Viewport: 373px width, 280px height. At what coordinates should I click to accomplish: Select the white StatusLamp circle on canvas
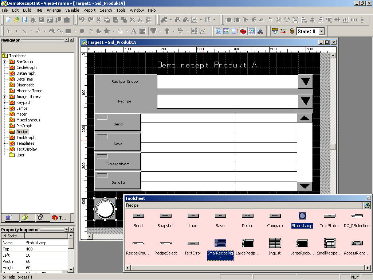point(105,209)
